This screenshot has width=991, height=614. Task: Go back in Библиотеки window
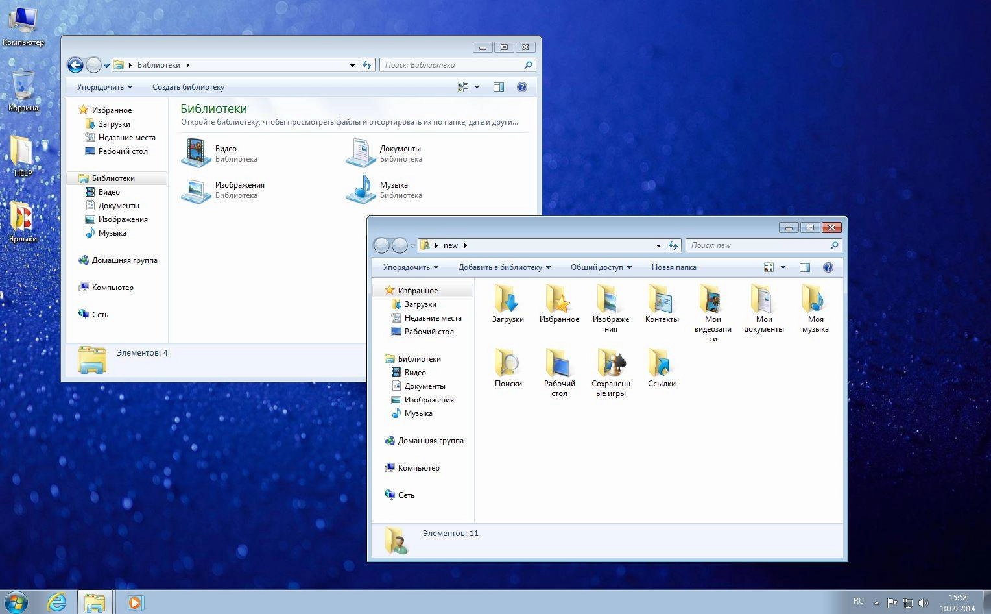pyautogui.click(x=75, y=65)
